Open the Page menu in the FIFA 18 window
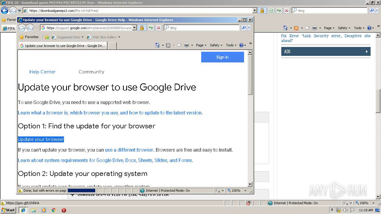This screenshot has height=214, width=381. coord(329,28)
